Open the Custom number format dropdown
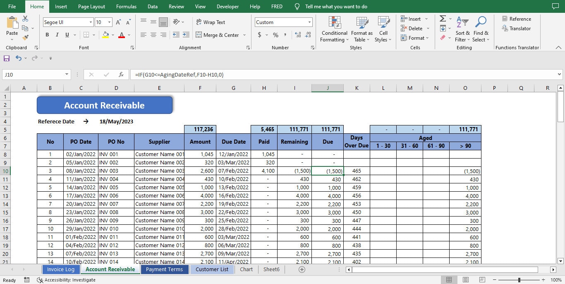The image size is (565, 284). click(309, 22)
